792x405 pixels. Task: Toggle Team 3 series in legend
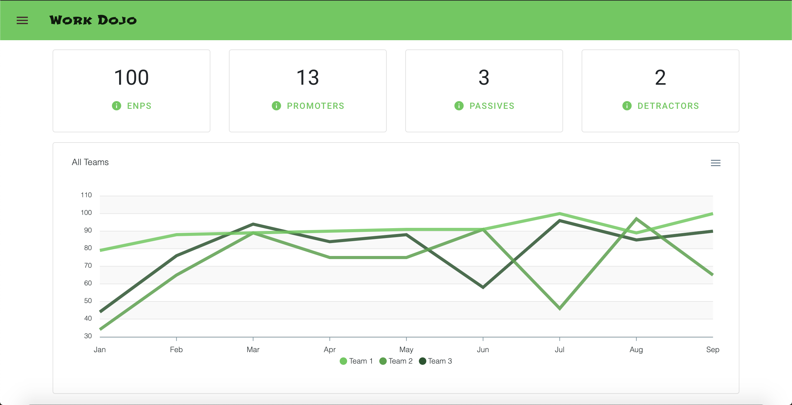tap(440, 361)
